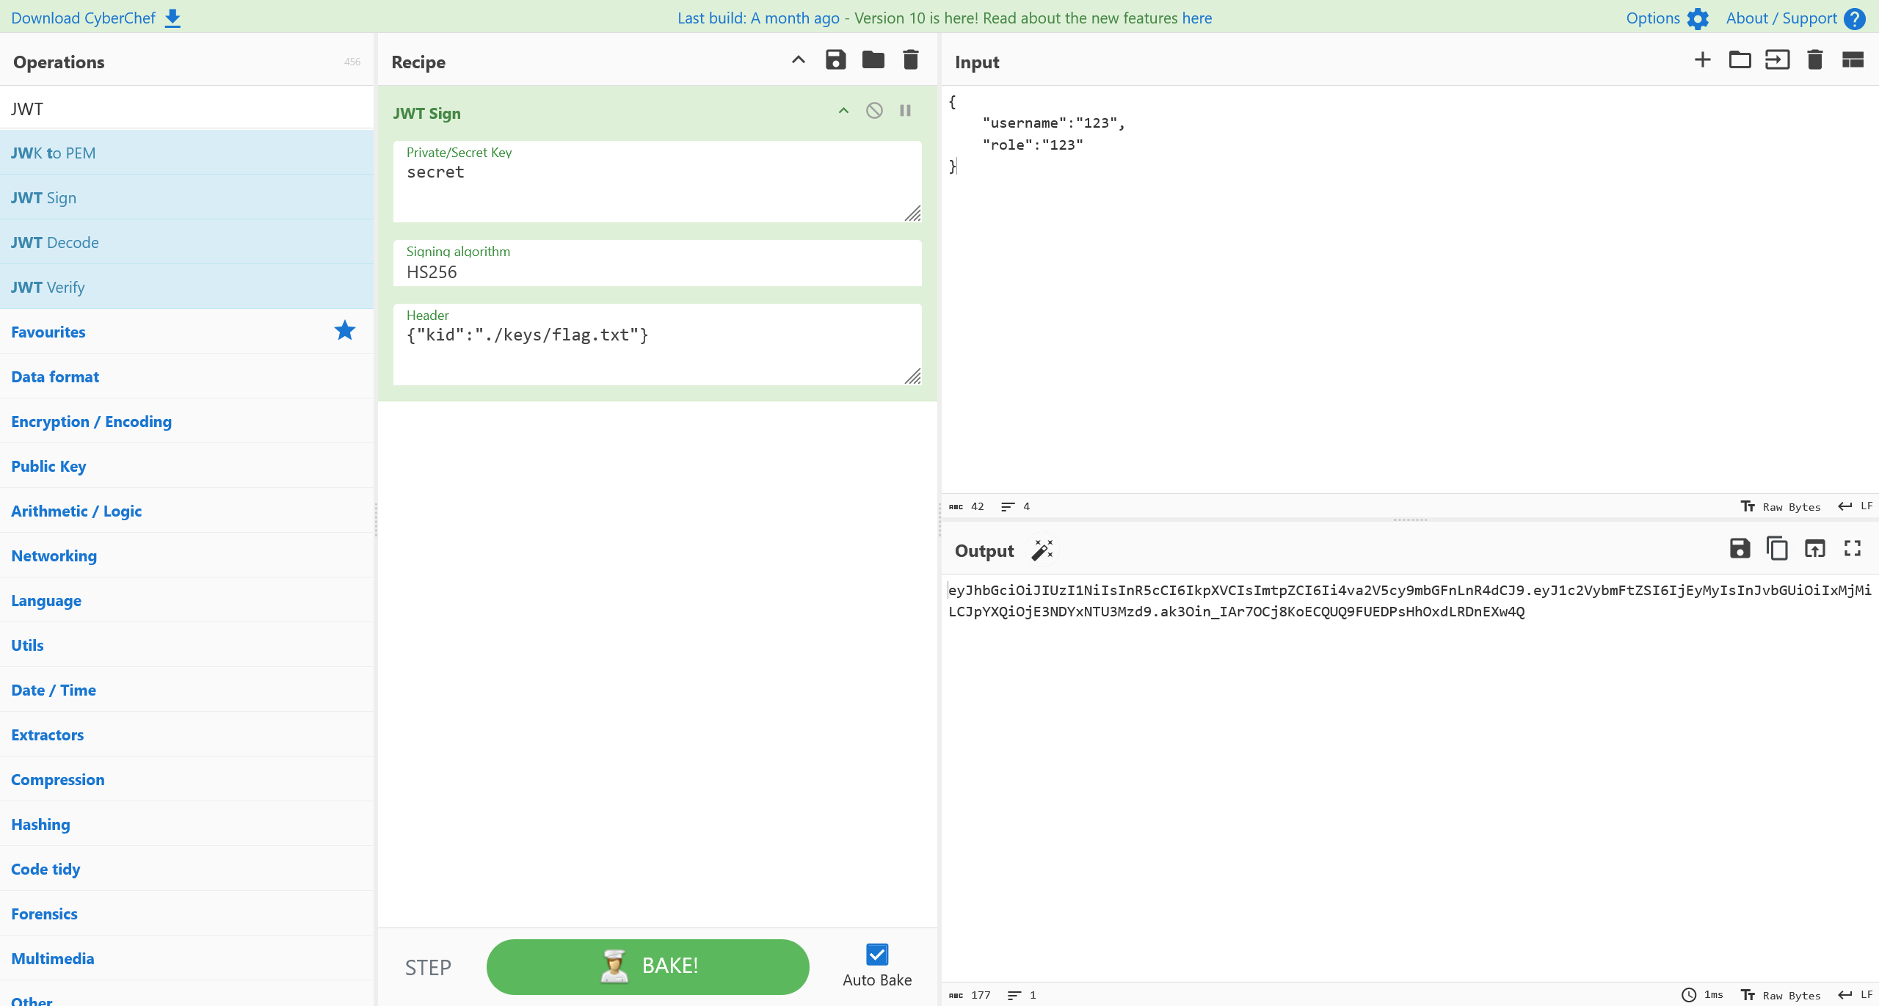The image size is (1879, 1006).
Task: Collapse recipe operations chevron in Recipe header
Action: click(799, 60)
